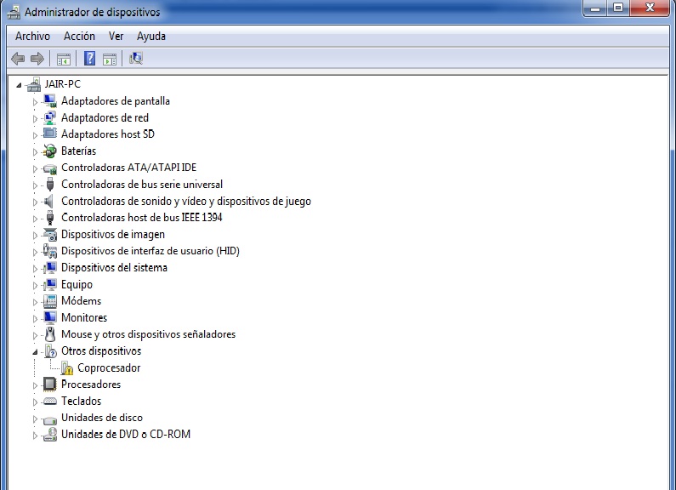Click the Dispositivos de imagen icon
This screenshot has width=676, height=490.
coord(50,234)
